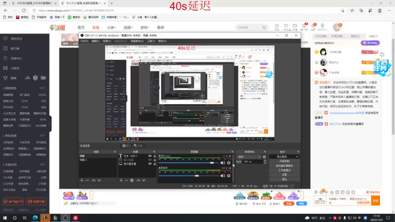Pop out the scene transitions dock icon

pos(265,152)
